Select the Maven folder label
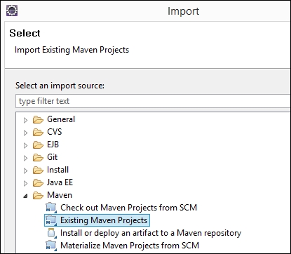The image size is (291, 254). tap(60, 195)
